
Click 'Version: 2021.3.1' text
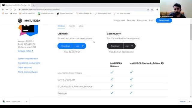tap(26, 41)
